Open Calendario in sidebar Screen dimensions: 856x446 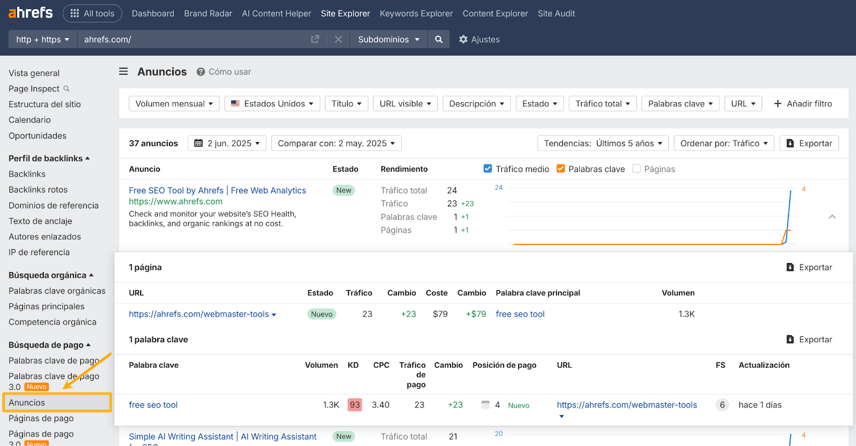[29, 120]
